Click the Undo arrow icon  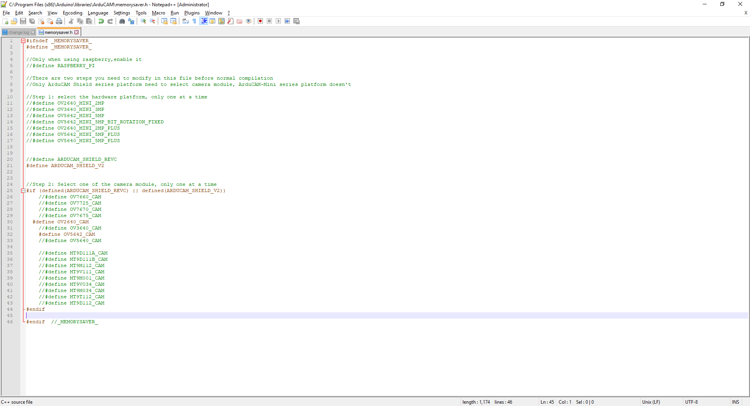point(101,21)
